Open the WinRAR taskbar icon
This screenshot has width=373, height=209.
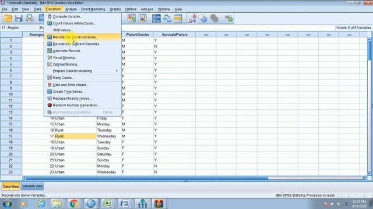(159, 204)
